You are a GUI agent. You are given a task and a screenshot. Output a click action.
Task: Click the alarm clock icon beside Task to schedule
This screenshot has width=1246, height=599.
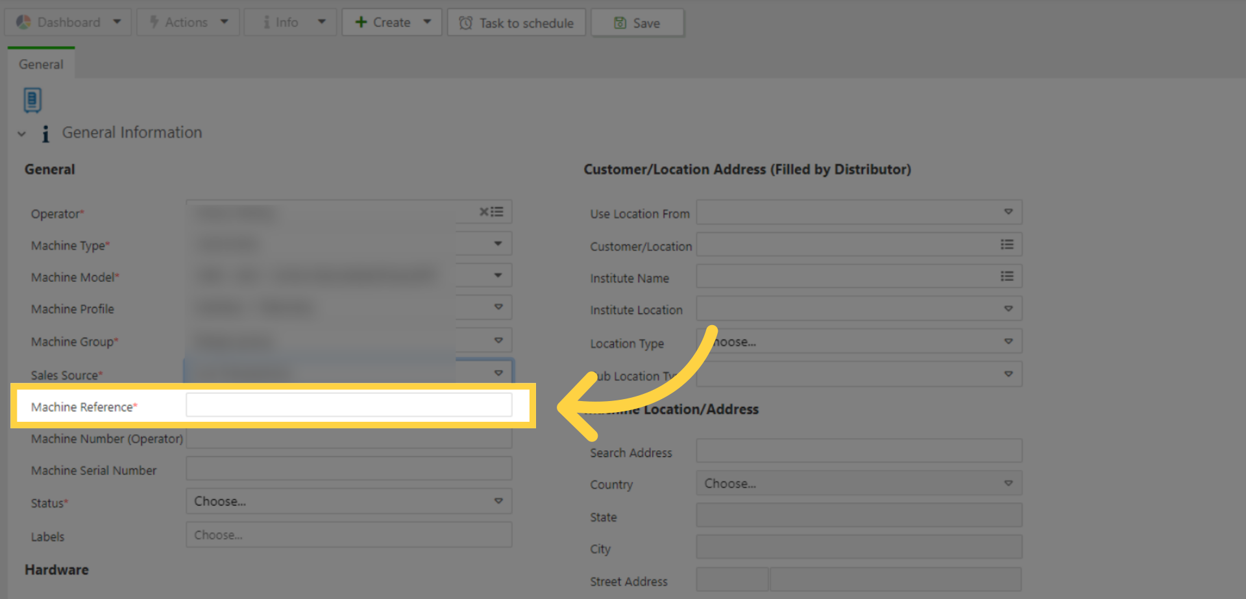465,23
